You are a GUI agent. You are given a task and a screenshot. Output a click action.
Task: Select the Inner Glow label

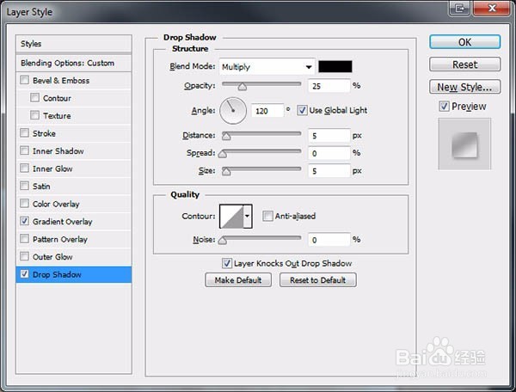tap(52, 168)
